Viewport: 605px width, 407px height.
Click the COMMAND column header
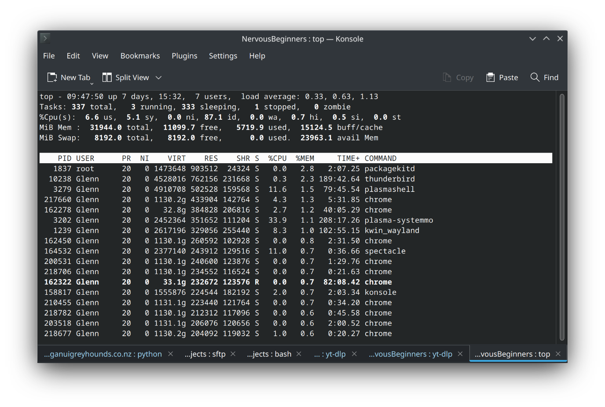[x=380, y=158]
